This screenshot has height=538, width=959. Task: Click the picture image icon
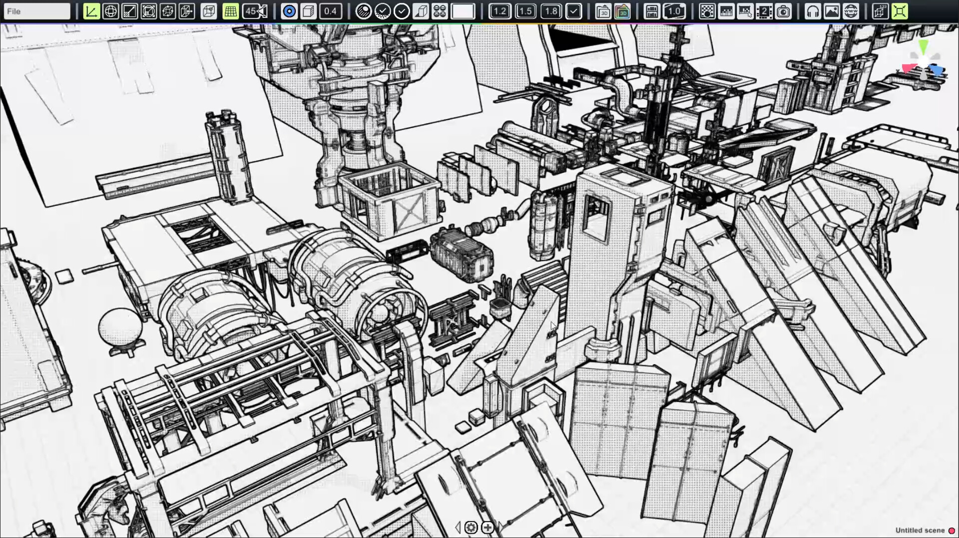coord(832,11)
